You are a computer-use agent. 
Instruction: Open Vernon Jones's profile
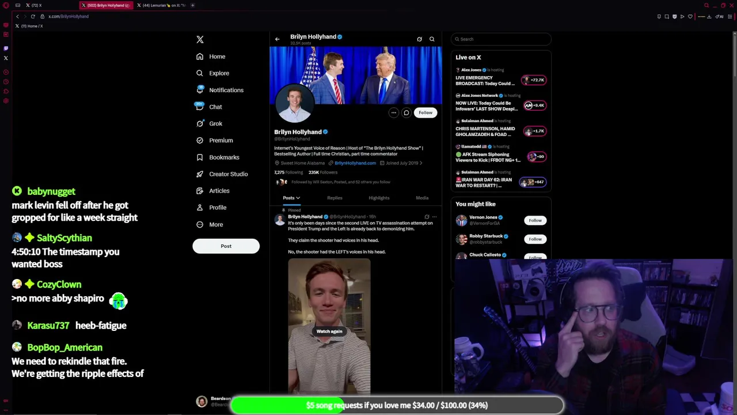pyautogui.click(x=483, y=217)
